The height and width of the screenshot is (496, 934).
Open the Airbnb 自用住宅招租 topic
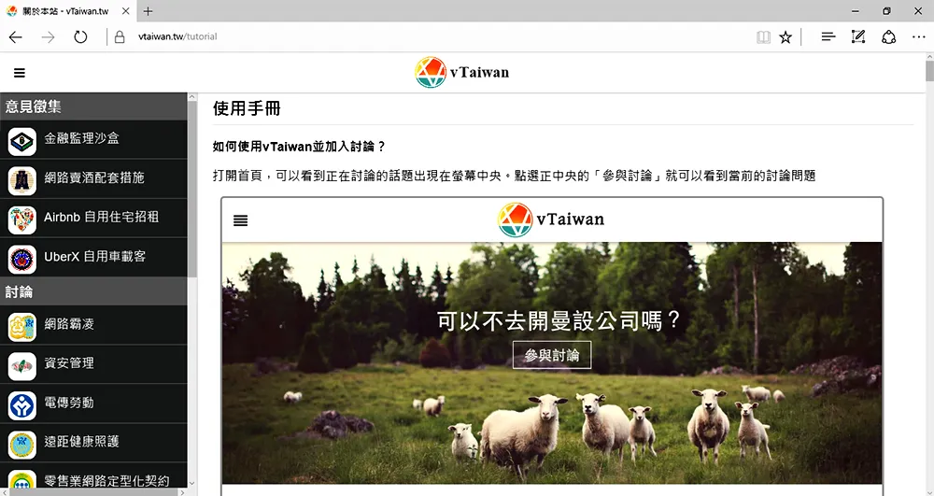pos(93,218)
